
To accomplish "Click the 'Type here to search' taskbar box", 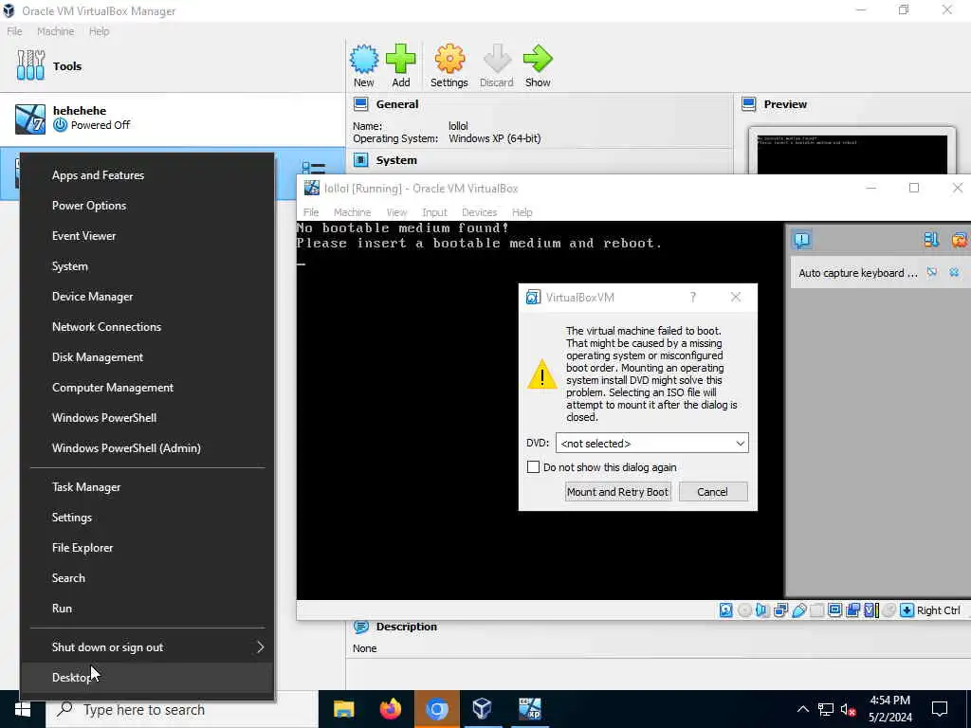I will tap(182, 709).
